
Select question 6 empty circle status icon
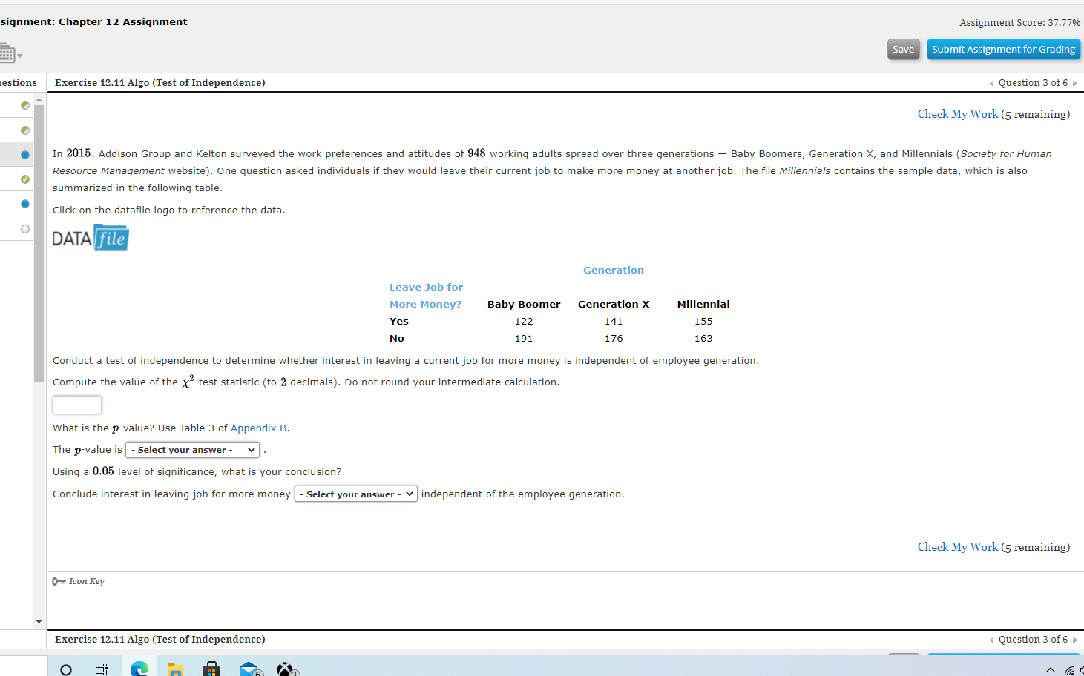[25, 228]
